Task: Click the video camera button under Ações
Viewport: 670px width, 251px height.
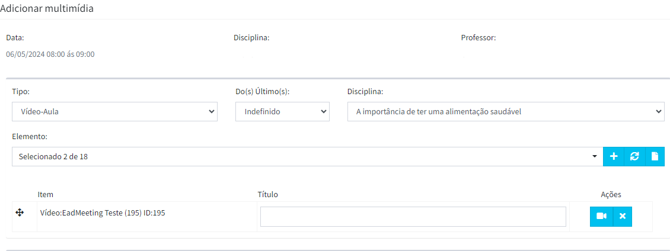Action: pyautogui.click(x=602, y=217)
